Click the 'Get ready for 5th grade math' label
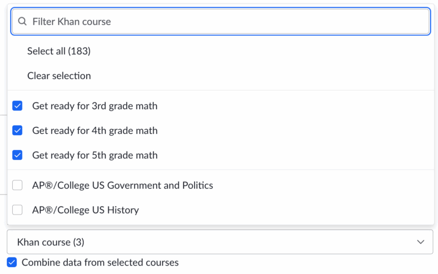This screenshot has height=274, width=438. [x=95, y=155]
